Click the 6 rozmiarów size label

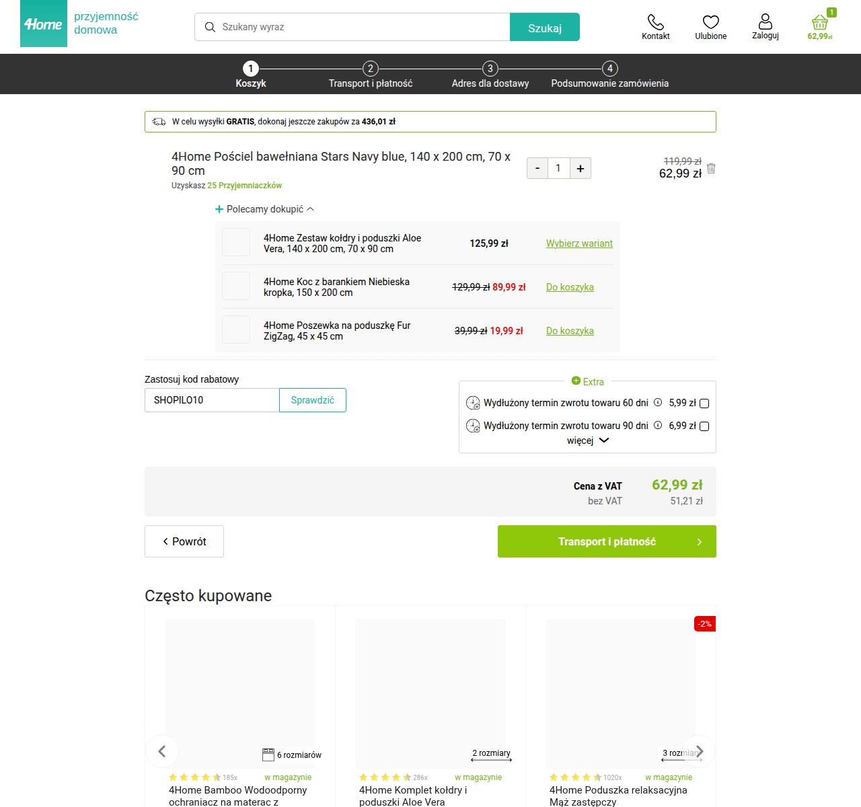coord(291,755)
